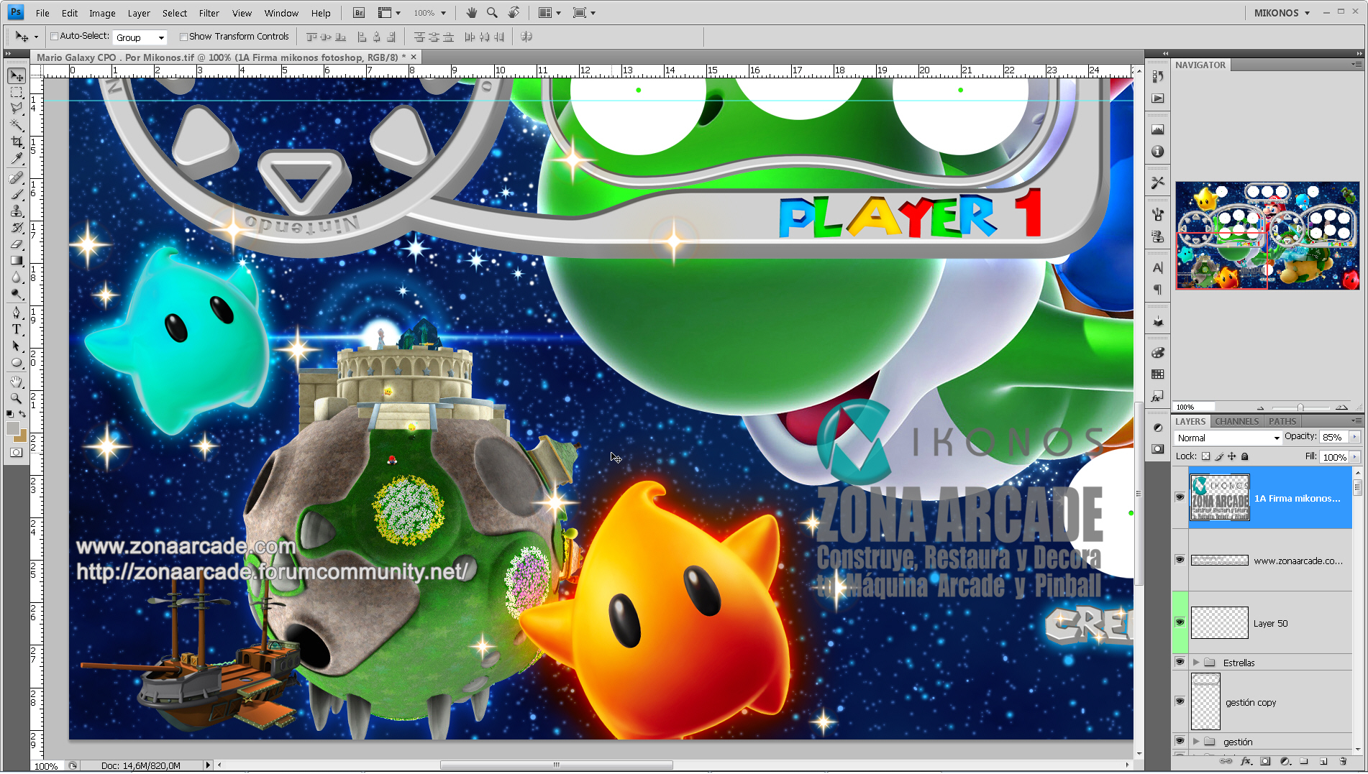Screen dimensions: 1368x774
Task: Enable the Show Transform Controls checkbox
Action: (183, 37)
